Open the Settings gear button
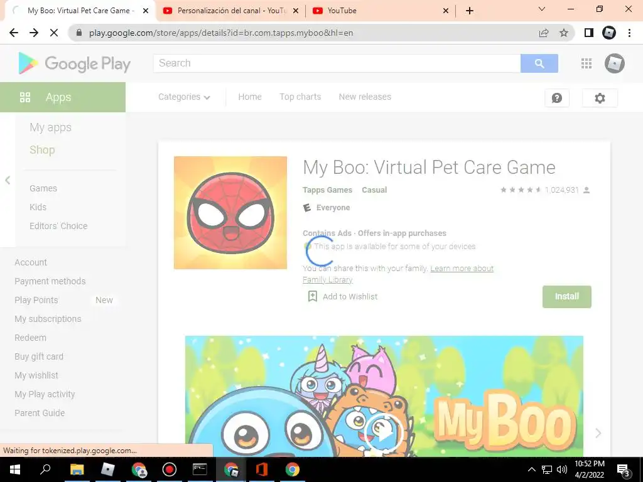The width and height of the screenshot is (643, 482). pos(600,98)
